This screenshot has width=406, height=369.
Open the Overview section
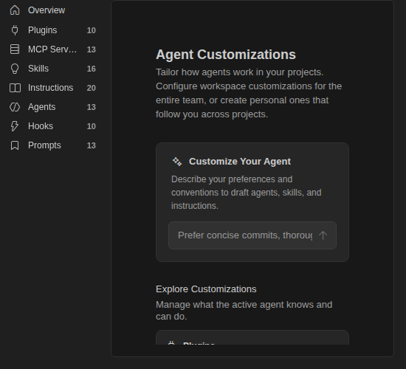pos(53,10)
